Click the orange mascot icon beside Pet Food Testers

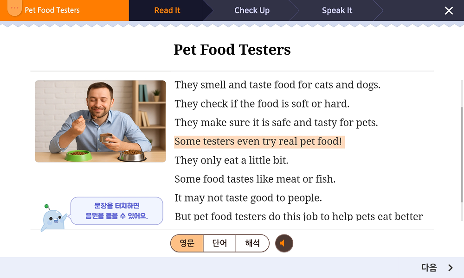(x=14, y=8)
